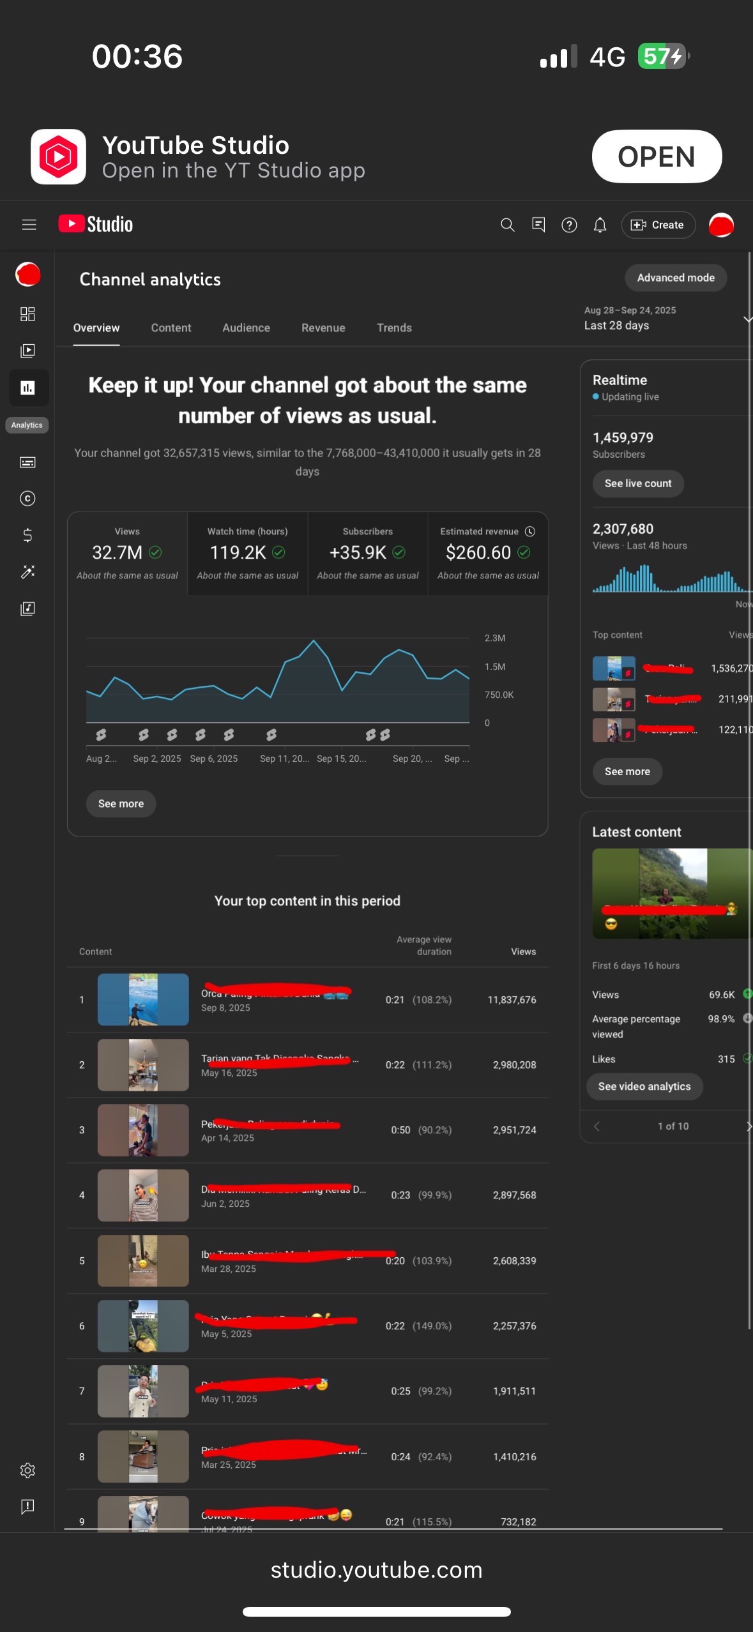Open Settings gear in sidebar

point(27,1470)
